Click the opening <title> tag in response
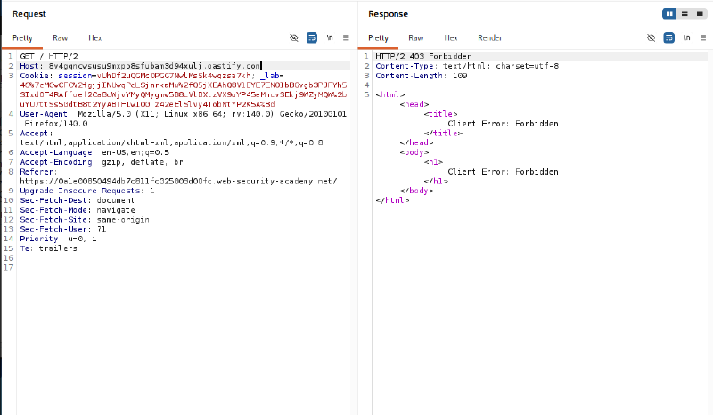713x415 pixels. coord(440,114)
